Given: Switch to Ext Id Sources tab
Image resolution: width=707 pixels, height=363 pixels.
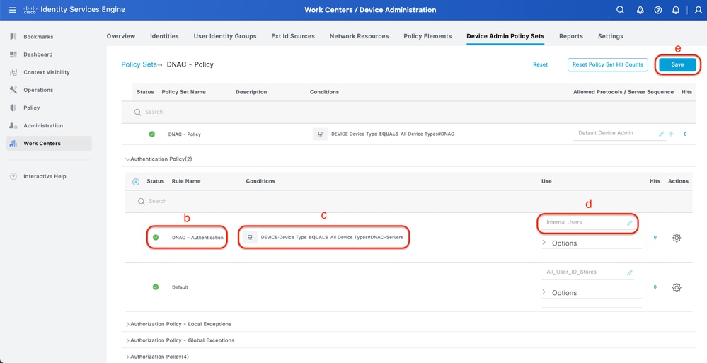Looking at the screenshot, I should click(x=293, y=36).
